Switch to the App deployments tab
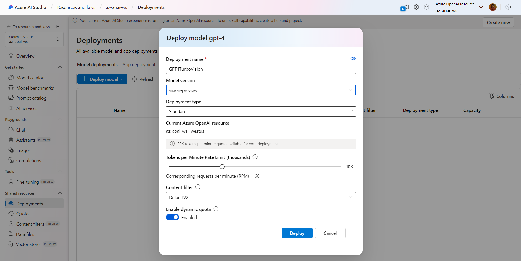This screenshot has width=521, height=261. (140, 65)
